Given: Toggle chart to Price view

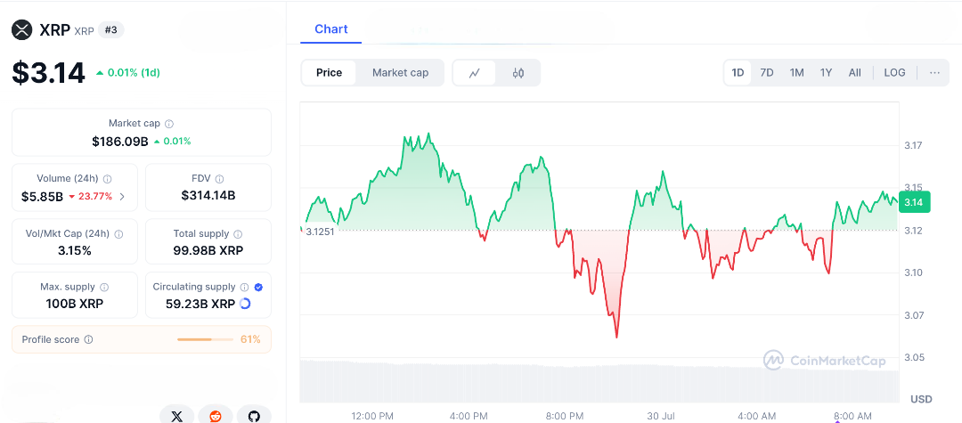Looking at the screenshot, I should (x=329, y=73).
